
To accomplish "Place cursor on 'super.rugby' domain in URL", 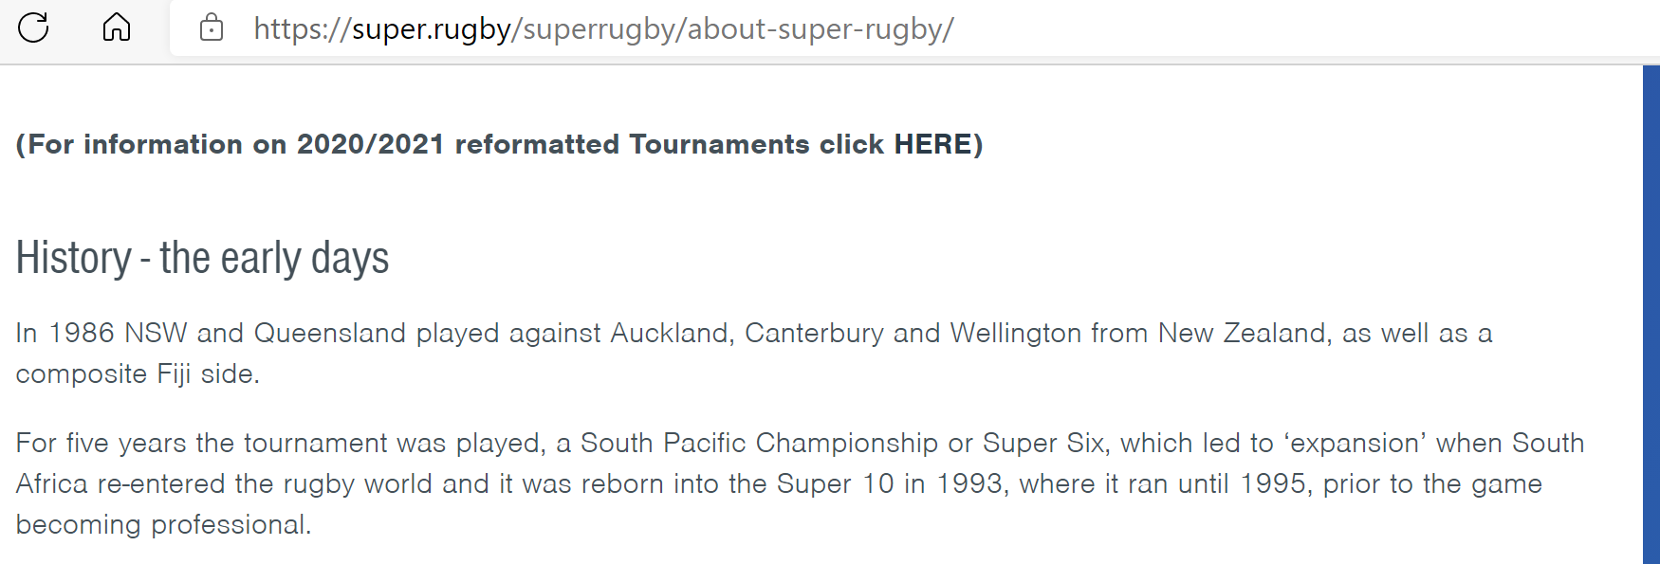I will tap(432, 29).
